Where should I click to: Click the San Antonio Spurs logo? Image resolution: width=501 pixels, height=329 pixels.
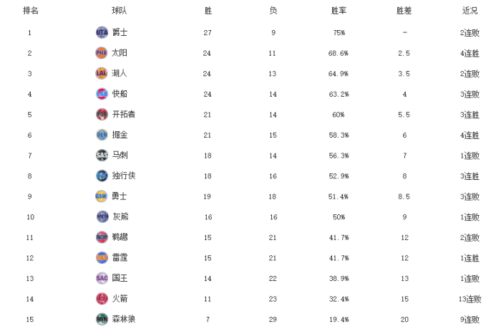[102, 155]
